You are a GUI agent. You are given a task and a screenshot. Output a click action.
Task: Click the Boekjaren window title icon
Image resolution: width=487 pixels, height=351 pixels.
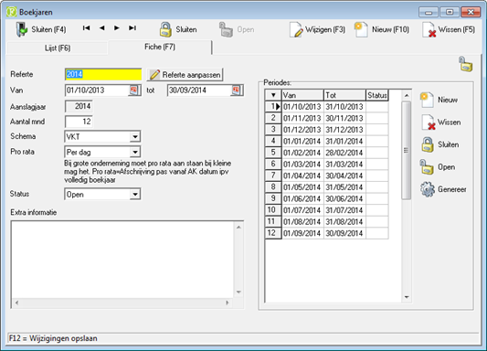(x=12, y=12)
